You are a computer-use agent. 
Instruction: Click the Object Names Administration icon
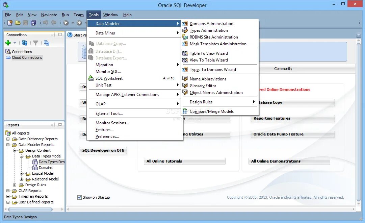[185, 92]
